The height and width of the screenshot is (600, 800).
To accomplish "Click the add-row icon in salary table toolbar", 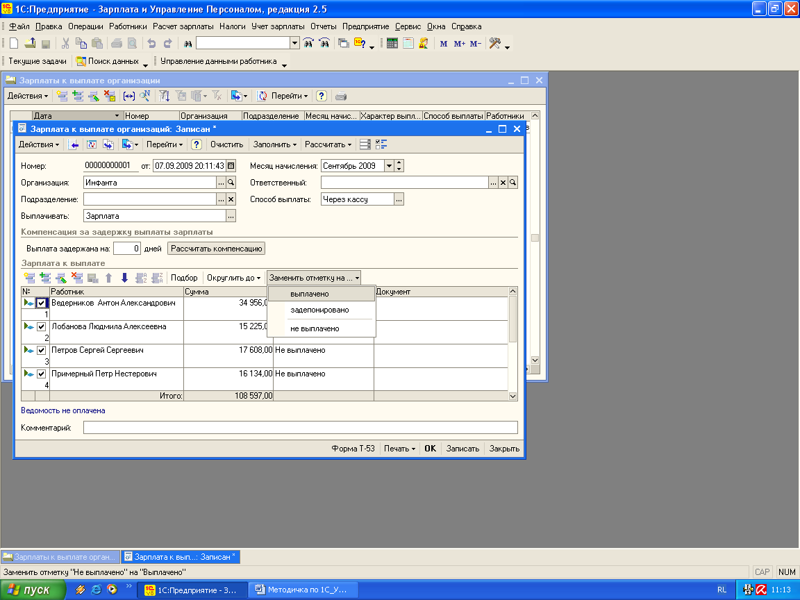I will (28, 278).
